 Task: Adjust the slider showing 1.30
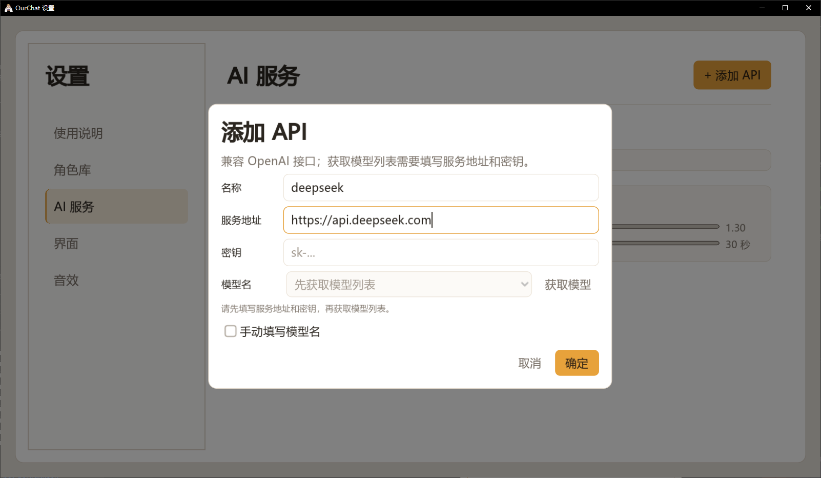(665, 226)
